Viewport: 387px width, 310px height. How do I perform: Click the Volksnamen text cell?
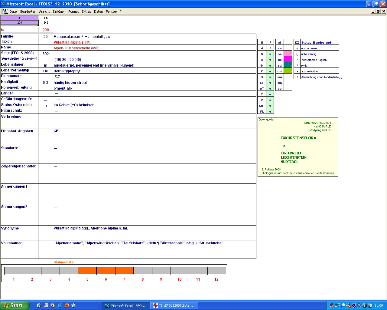pyautogui.click(x=154, y=249)
